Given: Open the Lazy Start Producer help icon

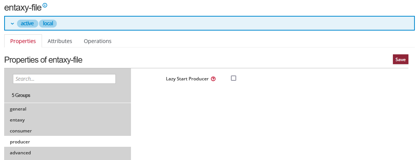Looking at the screenshot, I should pos(213,79).
